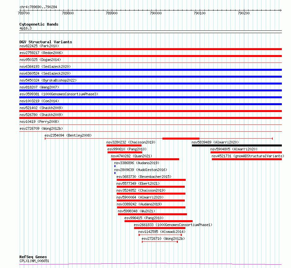Open nsv5900064 (Almarri2020) variant

pos(140,197)
